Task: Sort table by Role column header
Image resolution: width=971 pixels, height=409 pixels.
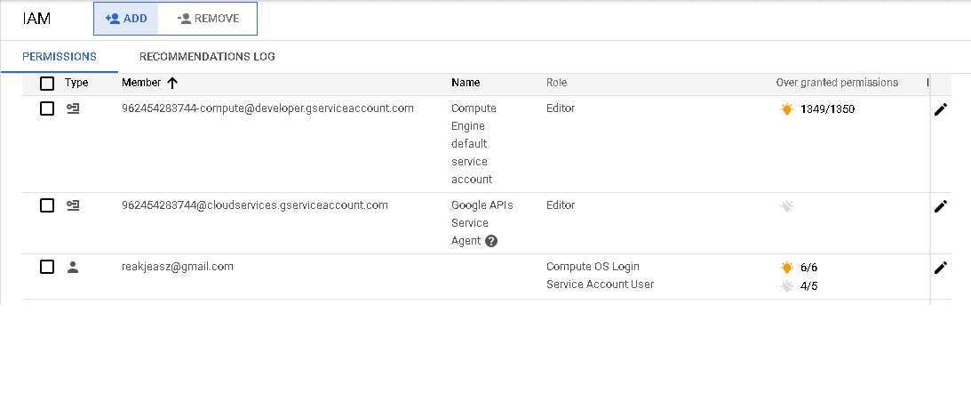Action: 556,83
